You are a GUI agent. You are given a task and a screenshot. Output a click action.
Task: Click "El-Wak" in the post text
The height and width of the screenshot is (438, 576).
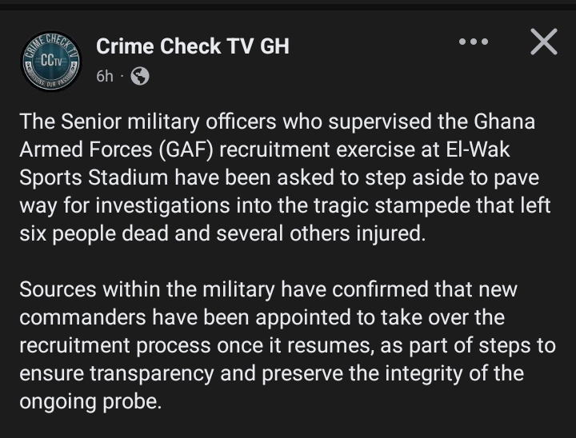pos(502,151)
